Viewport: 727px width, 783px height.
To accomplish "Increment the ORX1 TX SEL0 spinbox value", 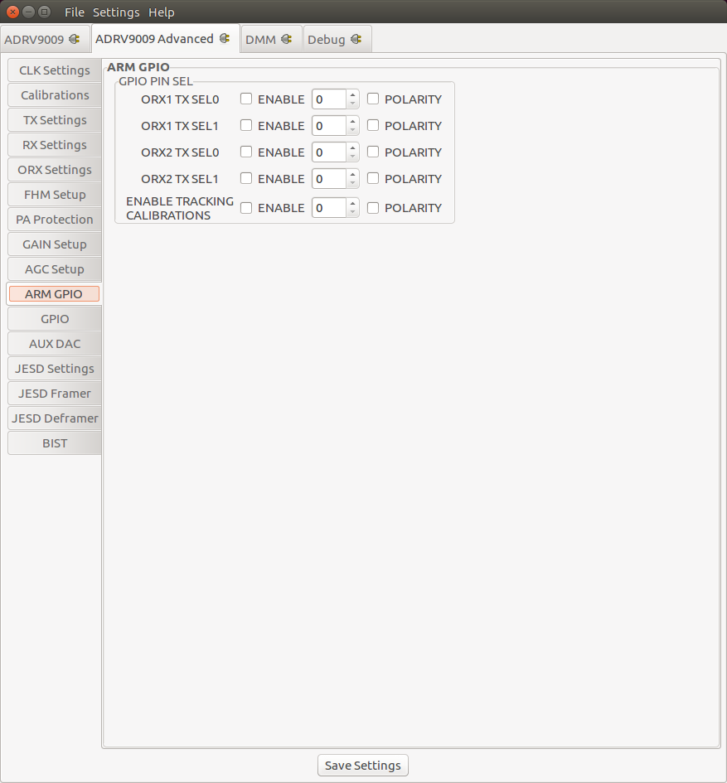I will point(354,94).
